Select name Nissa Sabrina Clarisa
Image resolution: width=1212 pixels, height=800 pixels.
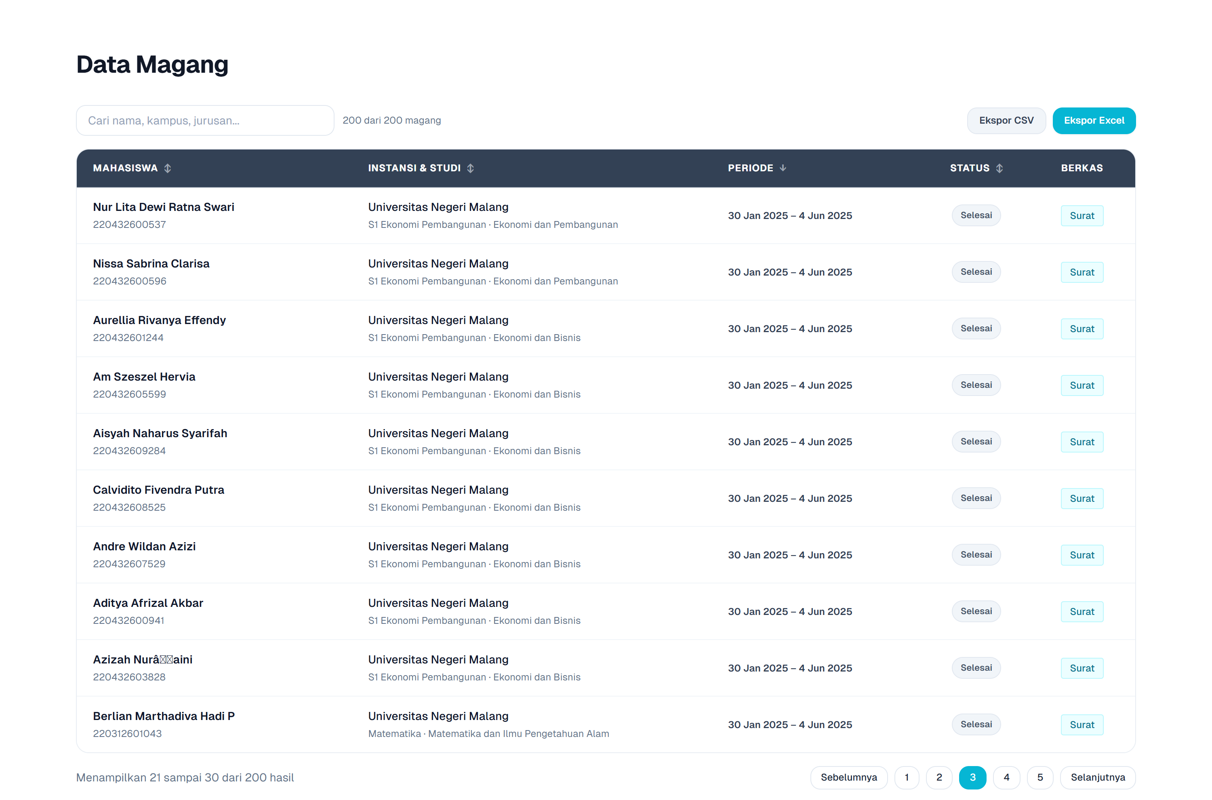pos(151,264)
